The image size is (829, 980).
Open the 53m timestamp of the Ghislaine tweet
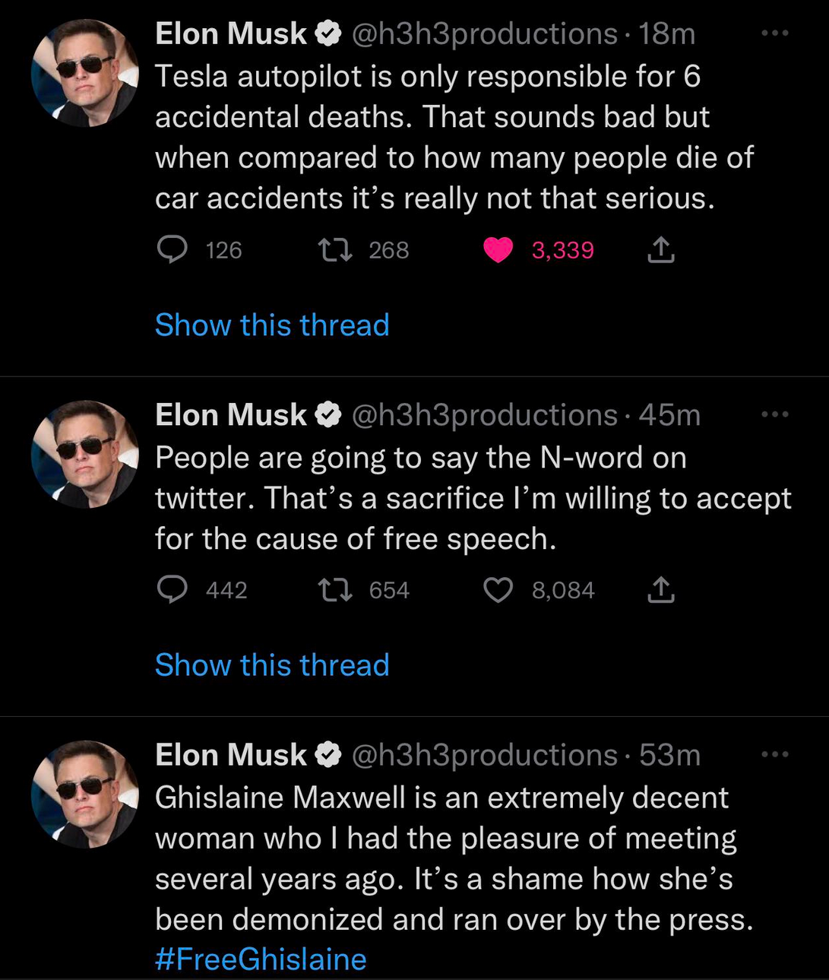tap(669, 755)
